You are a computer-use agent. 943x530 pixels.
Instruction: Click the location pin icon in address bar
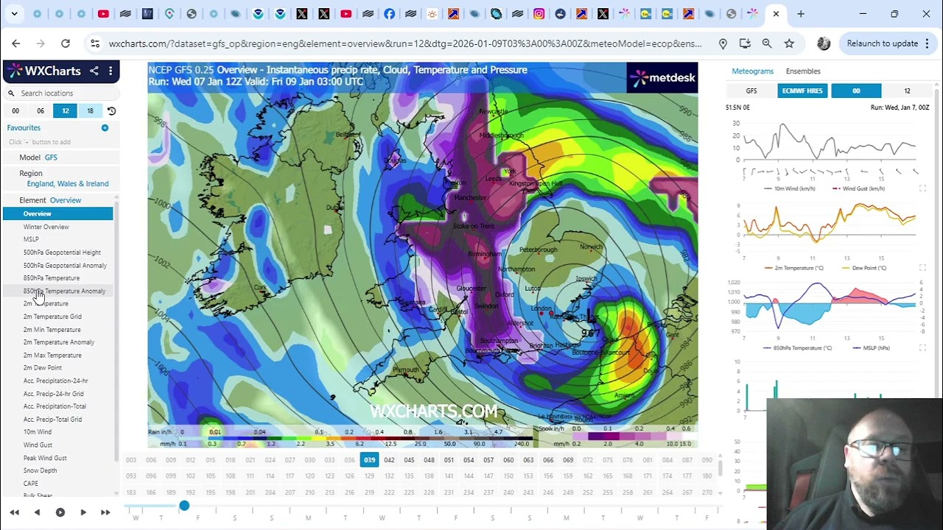click(723, 43)
